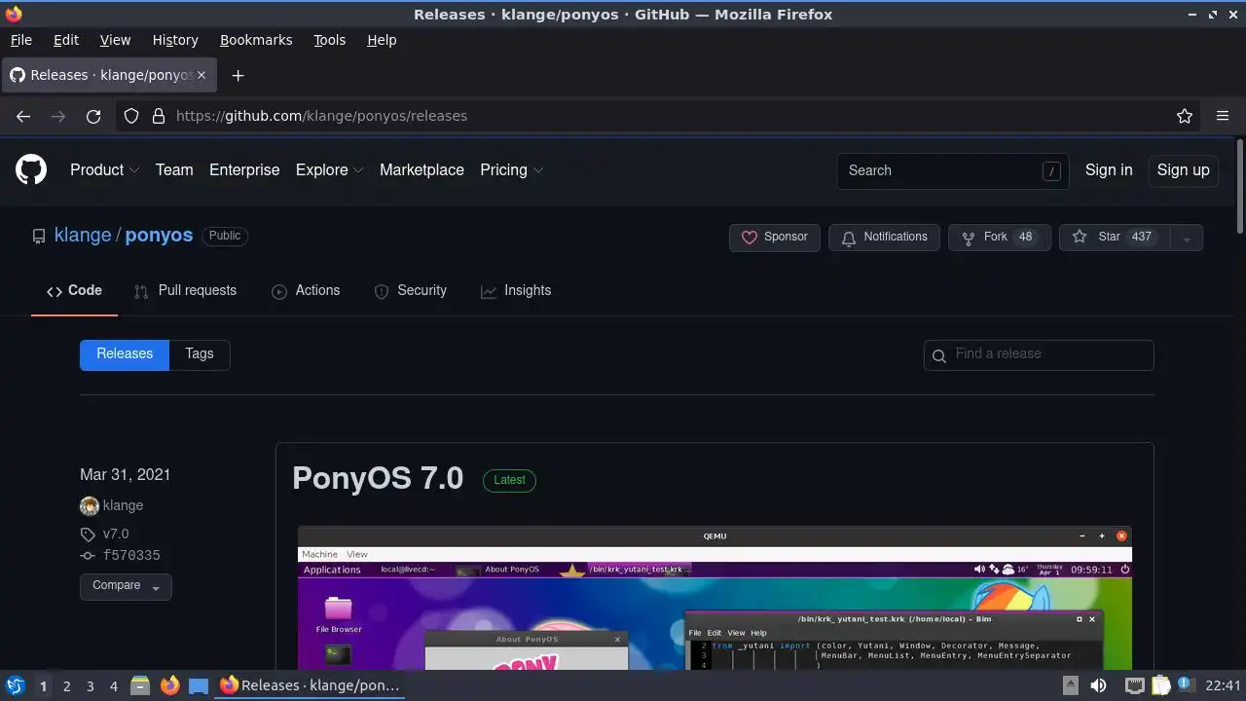The width and height of the screenshot is (1246, 701).
Task: Click the GitHub octocat logo
Action: tap(31, 169)
